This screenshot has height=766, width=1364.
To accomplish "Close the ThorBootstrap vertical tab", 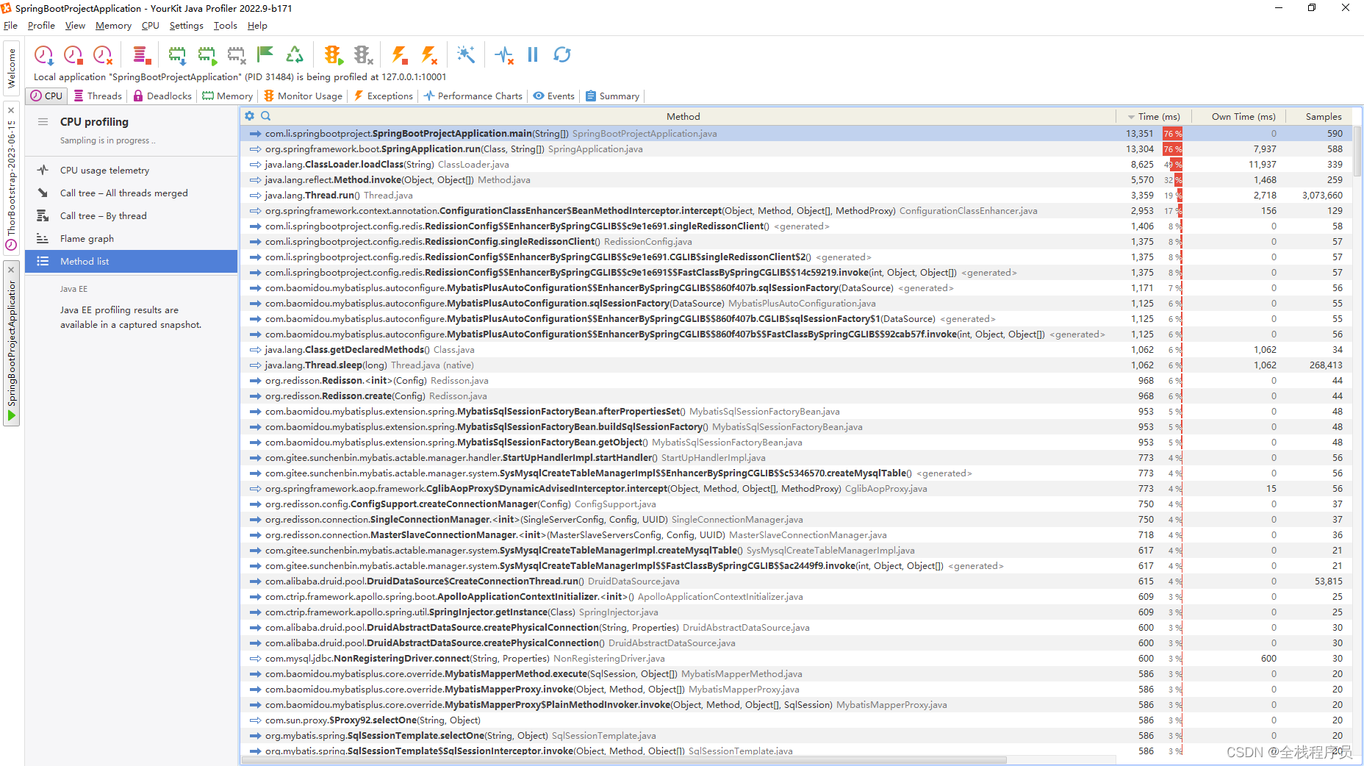I will (x=11, y=110).
